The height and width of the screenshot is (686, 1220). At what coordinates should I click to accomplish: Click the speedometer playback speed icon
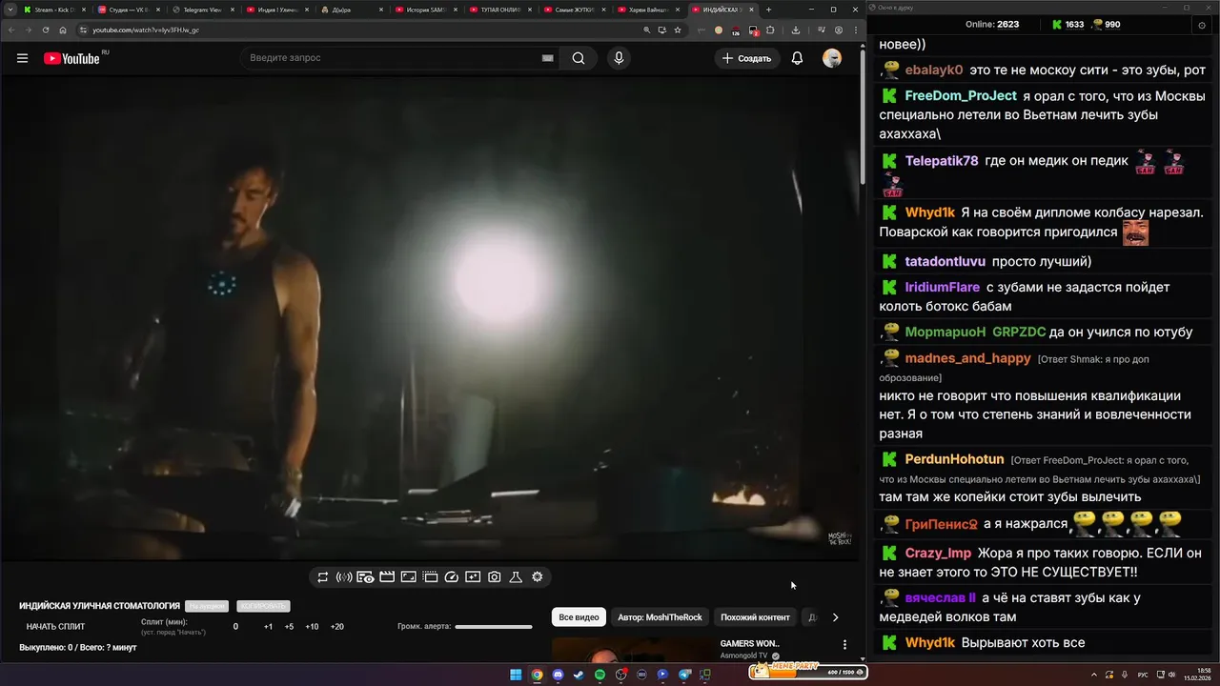(x=452, y=577)
